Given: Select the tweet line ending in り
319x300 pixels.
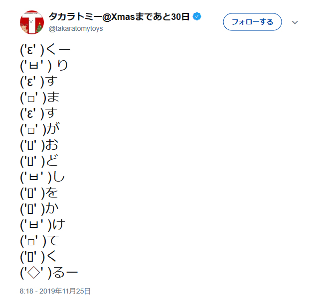Looking at the screenshot, I should 44,65.
